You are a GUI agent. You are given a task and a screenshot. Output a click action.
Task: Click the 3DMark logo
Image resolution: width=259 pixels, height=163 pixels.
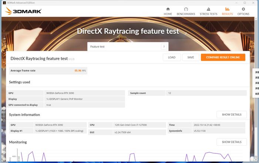pos(23,11)
